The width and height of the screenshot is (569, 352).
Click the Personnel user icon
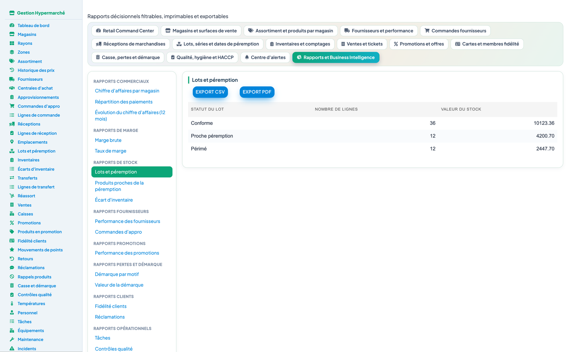12,313
